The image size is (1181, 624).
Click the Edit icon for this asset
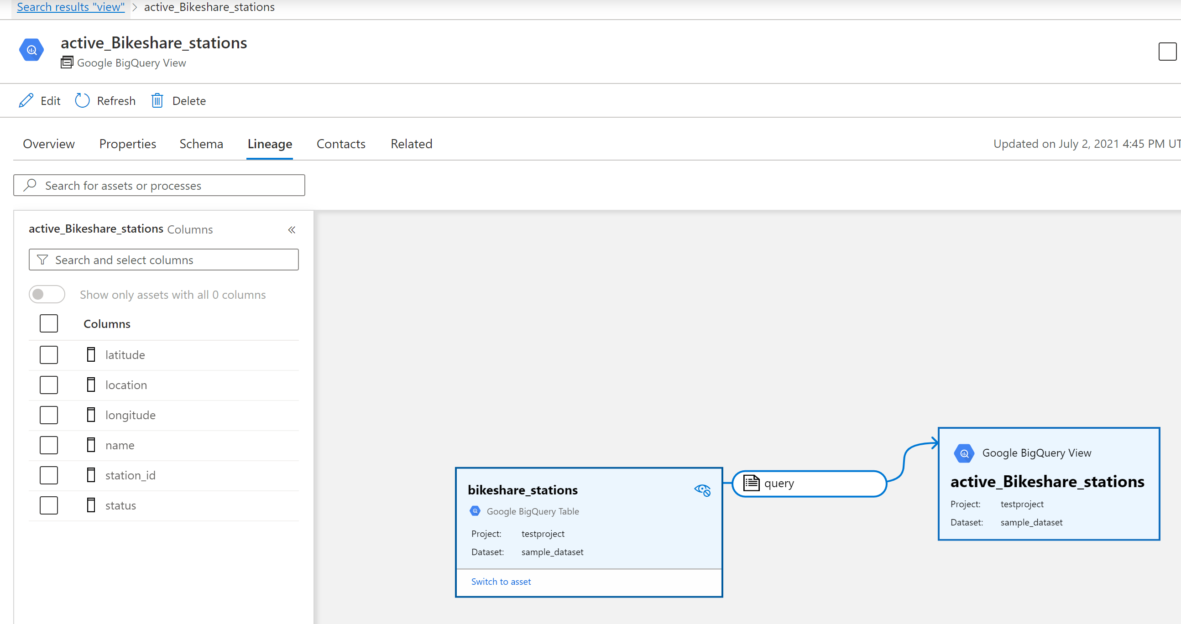(27, 100)
